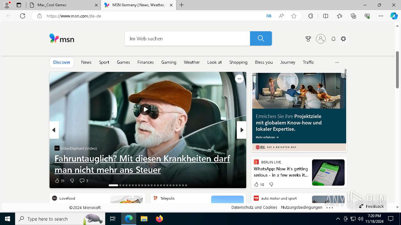Expand more navigation categories ellipsis
The image size is (401, 225).
pyautogui.click(x=337, y=62)
